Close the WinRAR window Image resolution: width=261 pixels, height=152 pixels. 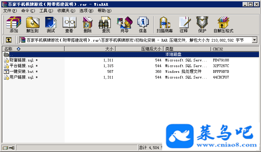(257, 4)
